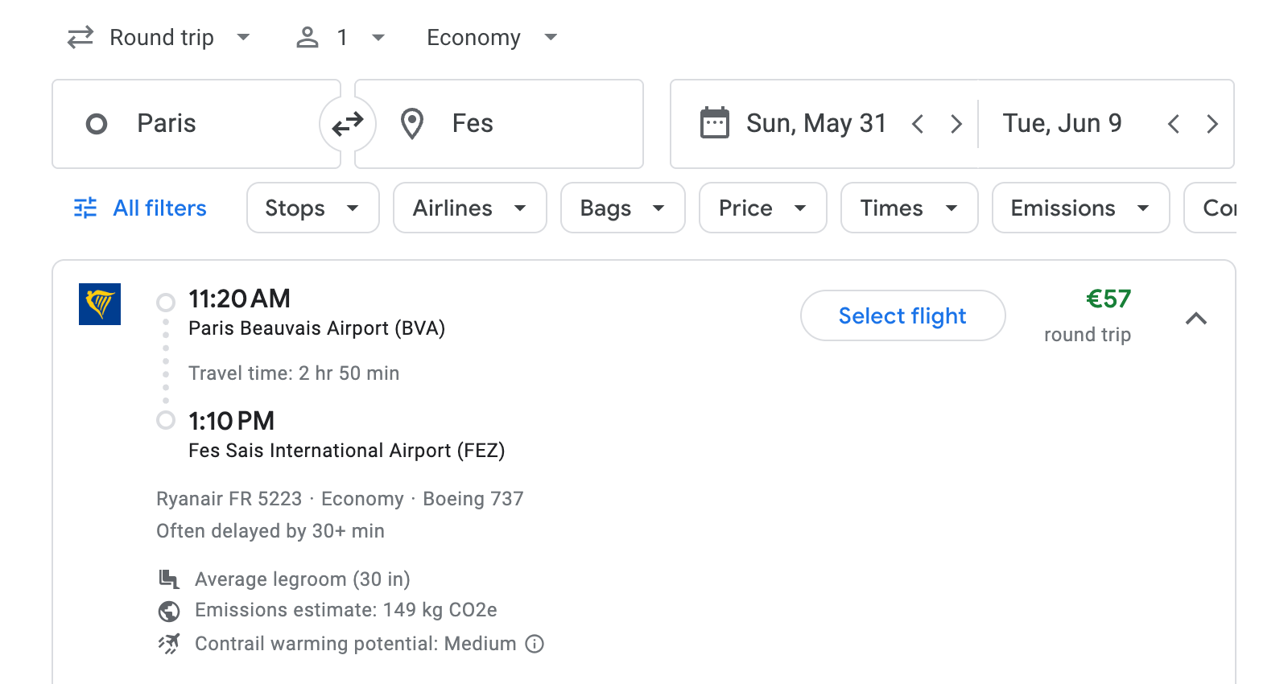This screenshot has width=1288, height=684.
Task: Click the Ryanair airline logo
Action: 100,305
